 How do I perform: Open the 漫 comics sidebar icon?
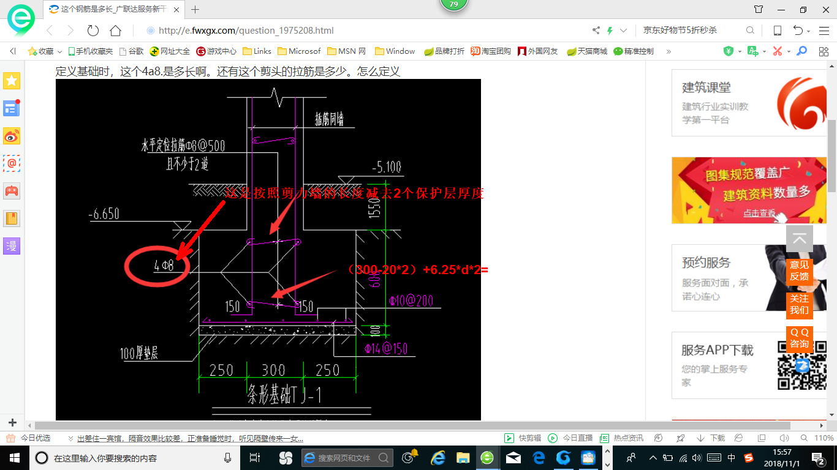[x=12, y=246]
